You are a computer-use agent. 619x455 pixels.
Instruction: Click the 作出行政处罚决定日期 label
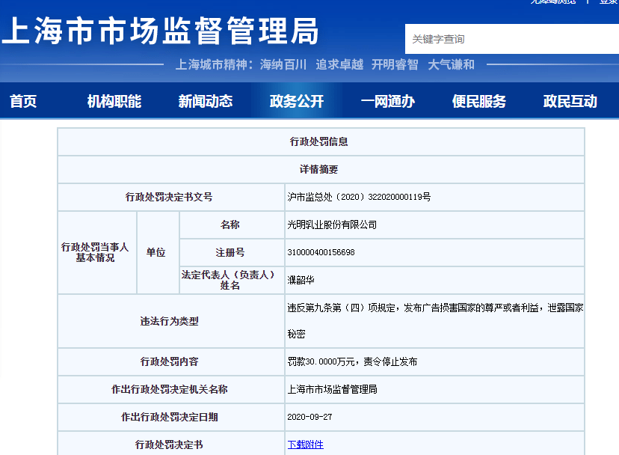(169, 417)
